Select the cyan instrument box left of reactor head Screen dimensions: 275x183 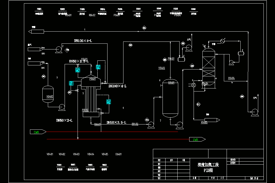[x=71, y=83]
